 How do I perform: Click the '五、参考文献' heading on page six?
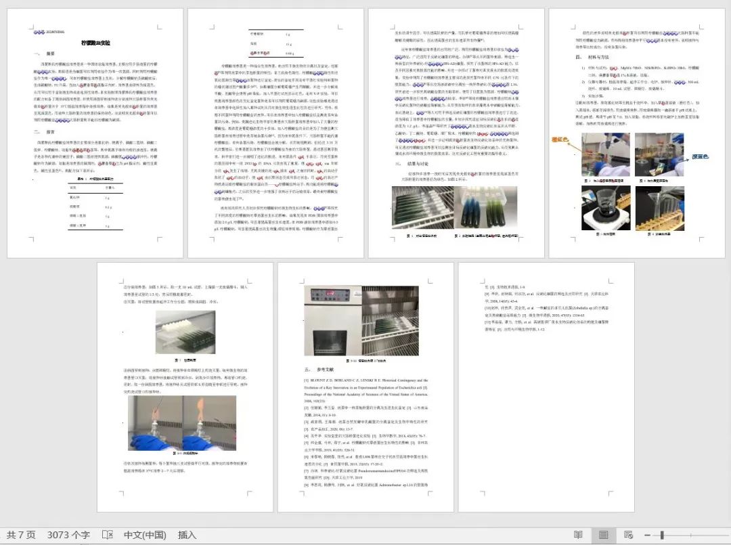point(319,369)
